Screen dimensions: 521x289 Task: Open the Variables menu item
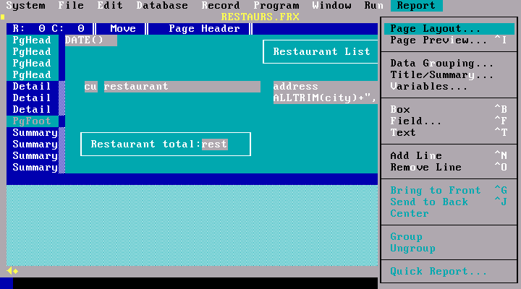tap(428, 87)
